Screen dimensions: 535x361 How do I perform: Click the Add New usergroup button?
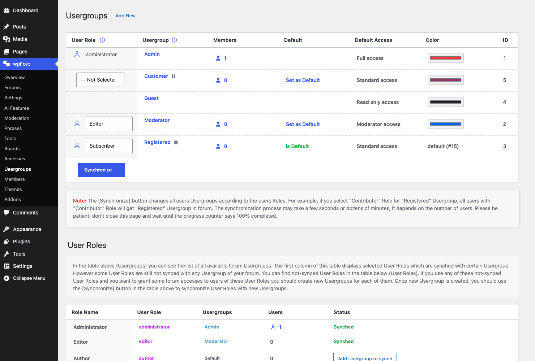(x=125, y=16)
